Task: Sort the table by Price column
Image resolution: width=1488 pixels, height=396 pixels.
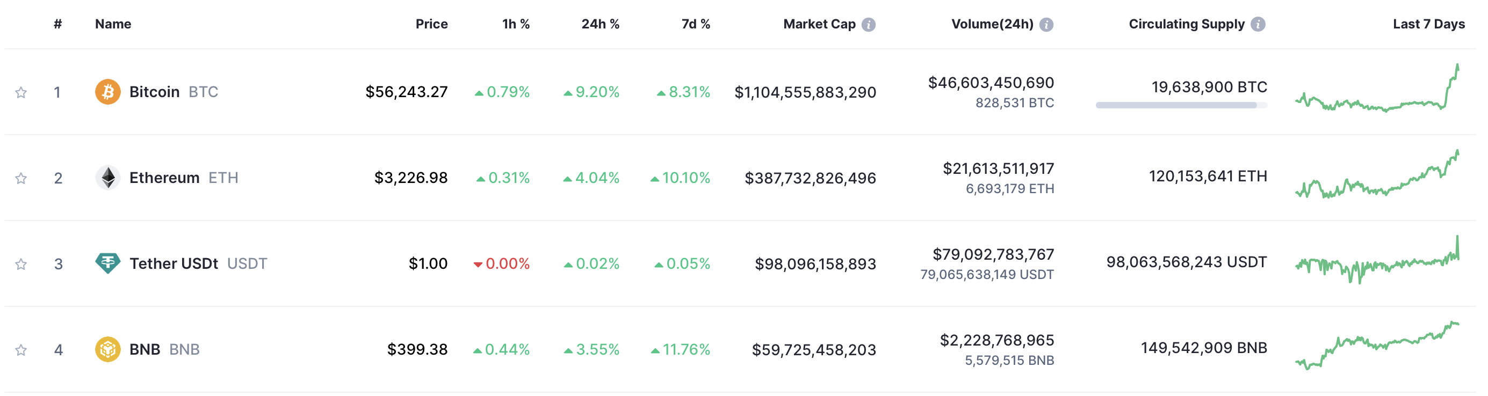Action: (431, 24)
